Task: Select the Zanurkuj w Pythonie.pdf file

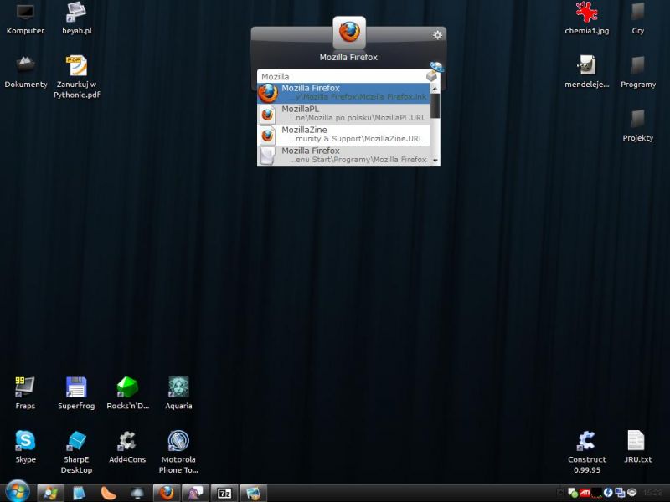Action: click(77, 77)
